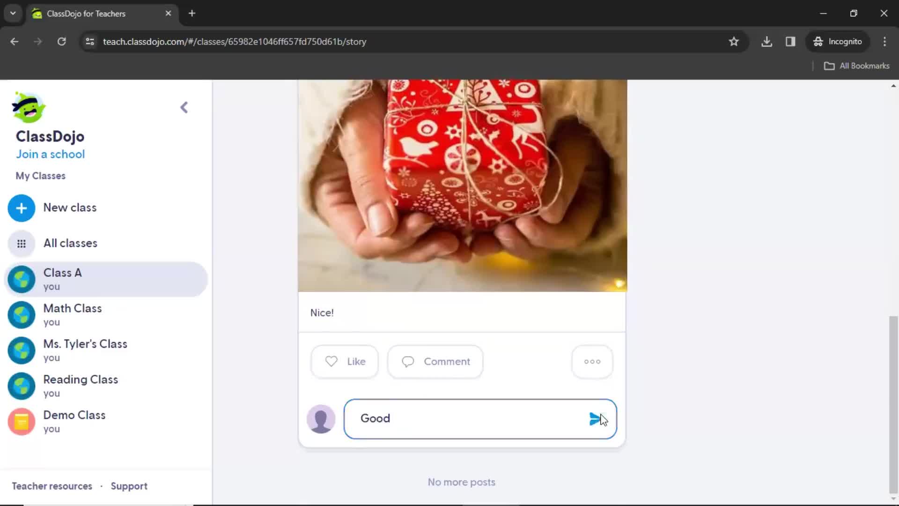Click the Join a school link
Image resolution: width=899 pixels, height=506 pixels.
coord(50,154)
